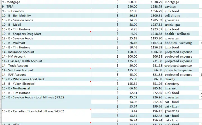This screenshot has height=125, width=202.
Task: Click the '10 - B - Bell Mobility' entry
Action: pyautogui.click(x=46, y=16)
